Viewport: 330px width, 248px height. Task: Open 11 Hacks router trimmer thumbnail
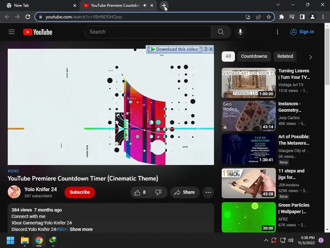pyautogui.click(x=248, y=183)
